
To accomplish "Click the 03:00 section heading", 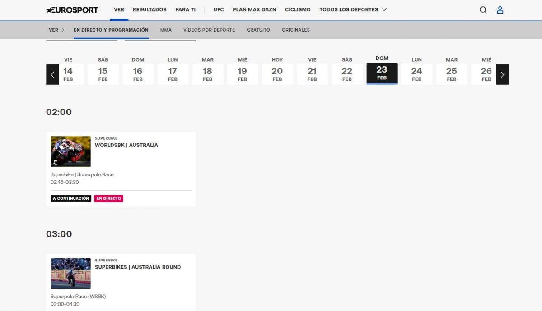I will 59,234.
